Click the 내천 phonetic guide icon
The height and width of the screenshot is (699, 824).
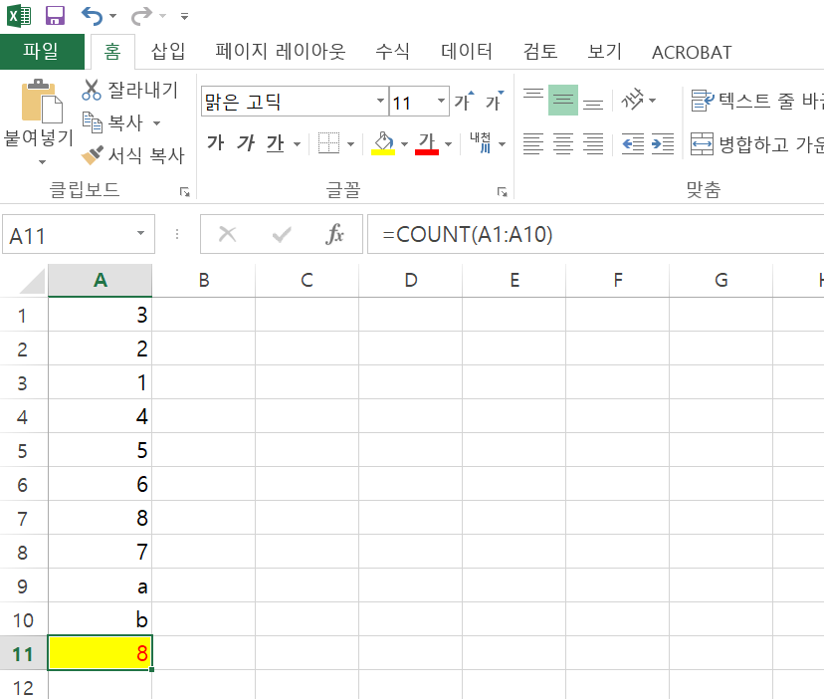[x=481, y=143]
